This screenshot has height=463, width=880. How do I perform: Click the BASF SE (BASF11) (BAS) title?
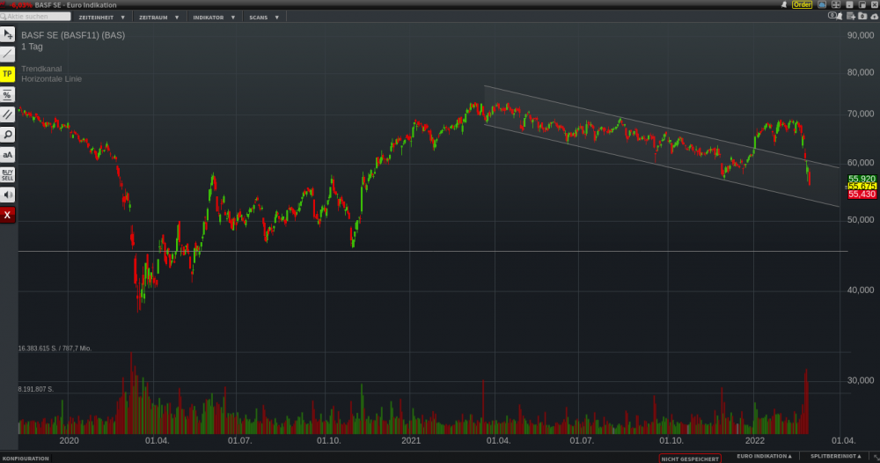coord(73,35)
